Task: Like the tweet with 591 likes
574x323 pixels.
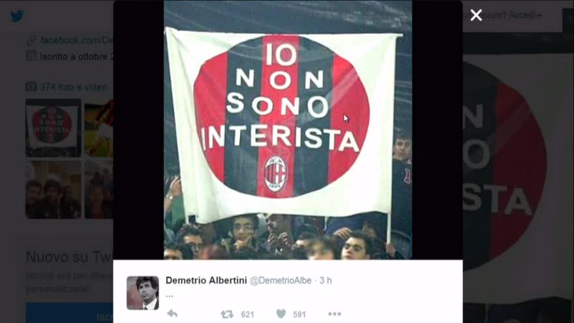Action: [x=280, y=314]
